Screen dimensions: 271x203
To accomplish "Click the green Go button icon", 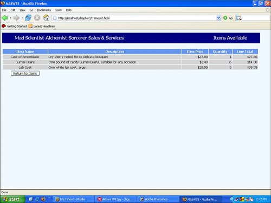I will pos(225,18).
